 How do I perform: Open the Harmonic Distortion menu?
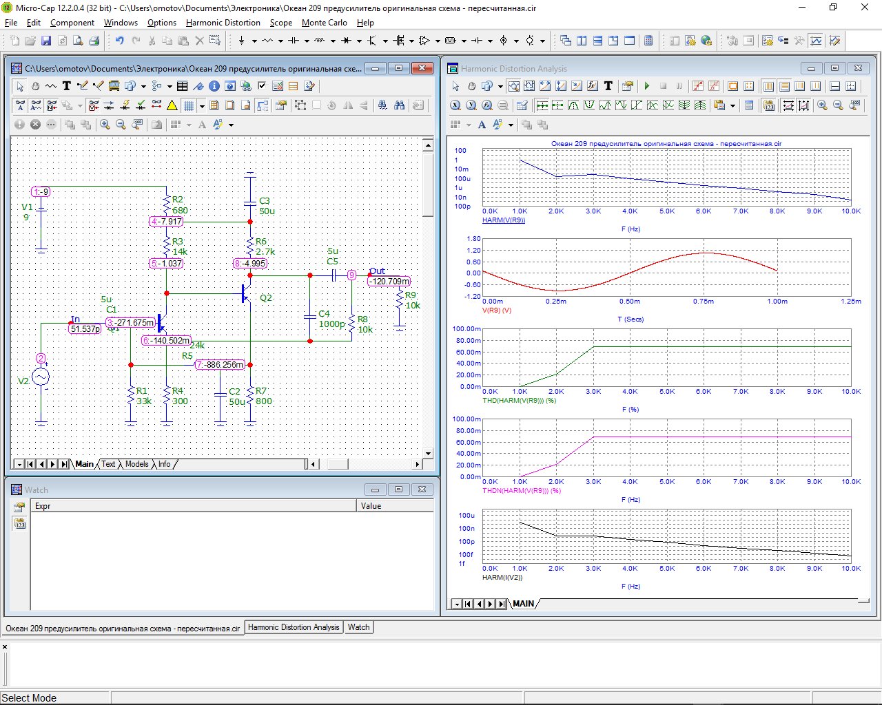[223, 23]
